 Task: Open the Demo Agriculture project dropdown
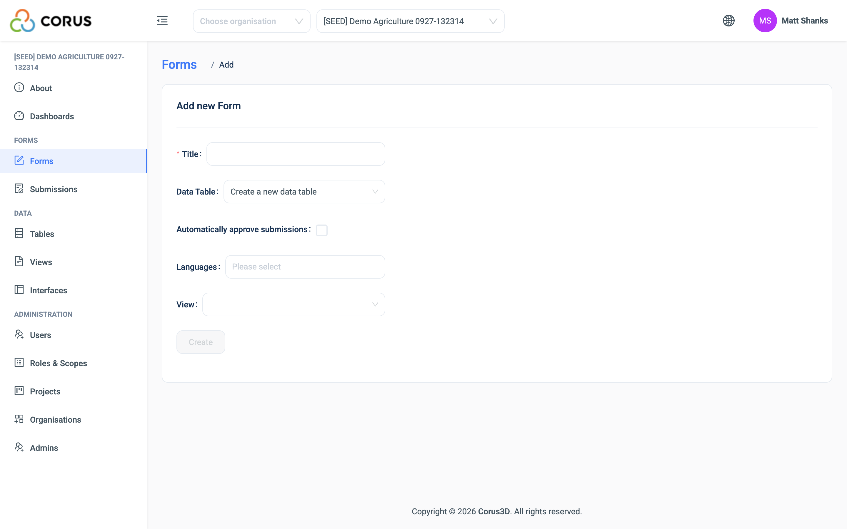[x=410, y=21]
